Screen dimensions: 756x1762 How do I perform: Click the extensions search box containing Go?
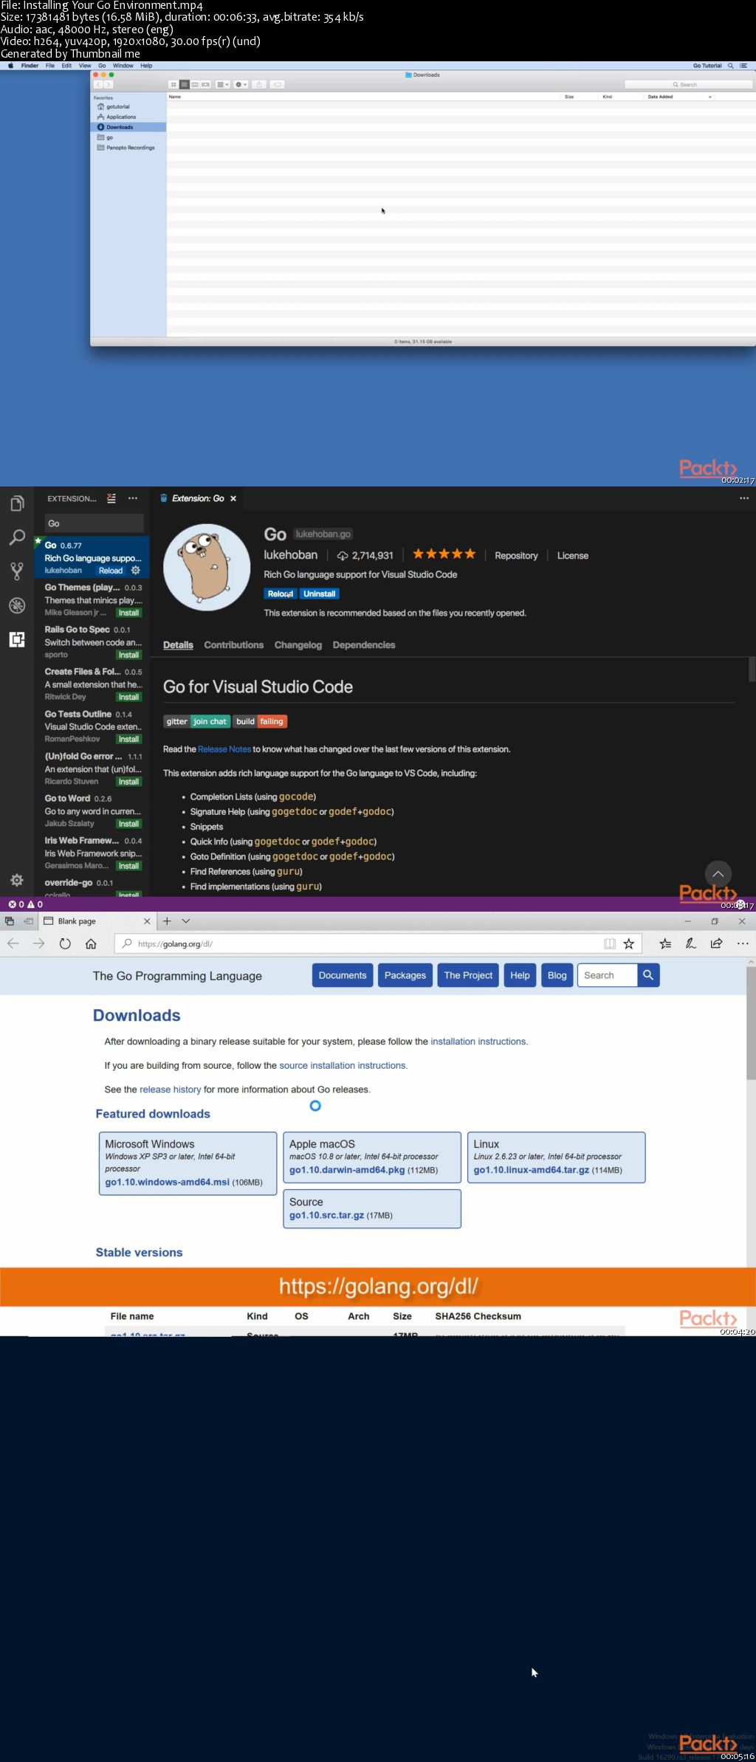[94, 523]
